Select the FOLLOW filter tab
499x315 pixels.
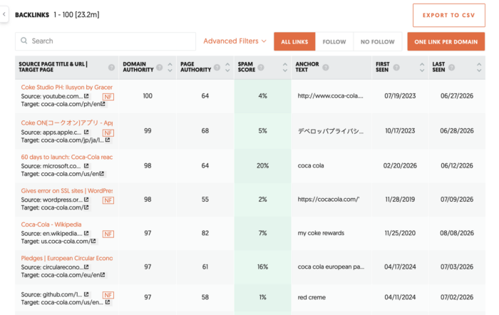coord(334,41)
